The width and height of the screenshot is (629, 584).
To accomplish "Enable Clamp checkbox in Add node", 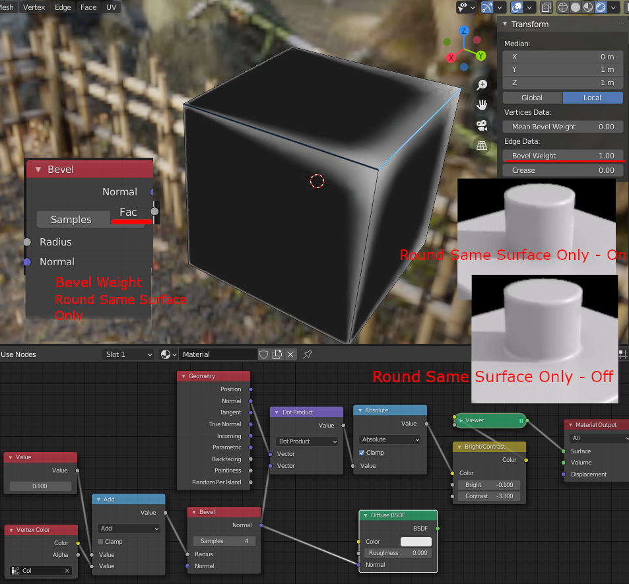I will [100, 542].
